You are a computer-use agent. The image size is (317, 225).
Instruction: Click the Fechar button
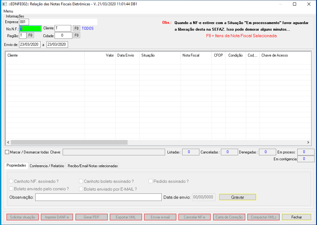[x=296, y=217]
